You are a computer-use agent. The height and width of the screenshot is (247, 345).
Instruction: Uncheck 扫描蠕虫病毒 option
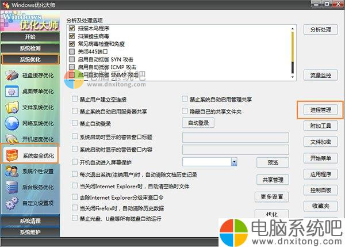tap(72, 36)
